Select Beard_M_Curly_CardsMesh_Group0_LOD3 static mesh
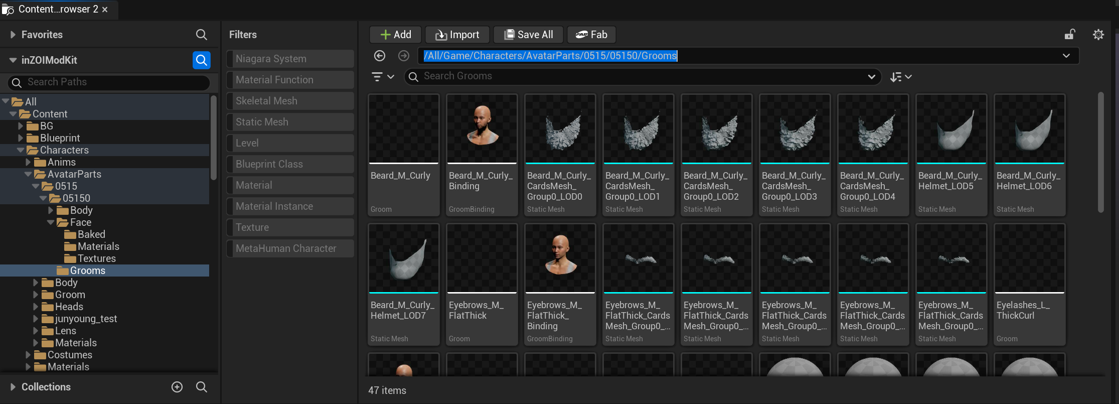Screen dimensions: 1119x404 point(795,155)
